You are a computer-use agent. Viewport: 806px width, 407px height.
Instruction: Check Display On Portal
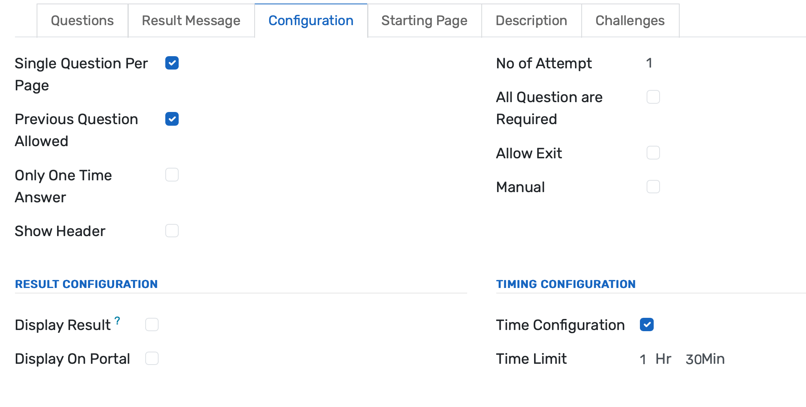pos(152,358)
